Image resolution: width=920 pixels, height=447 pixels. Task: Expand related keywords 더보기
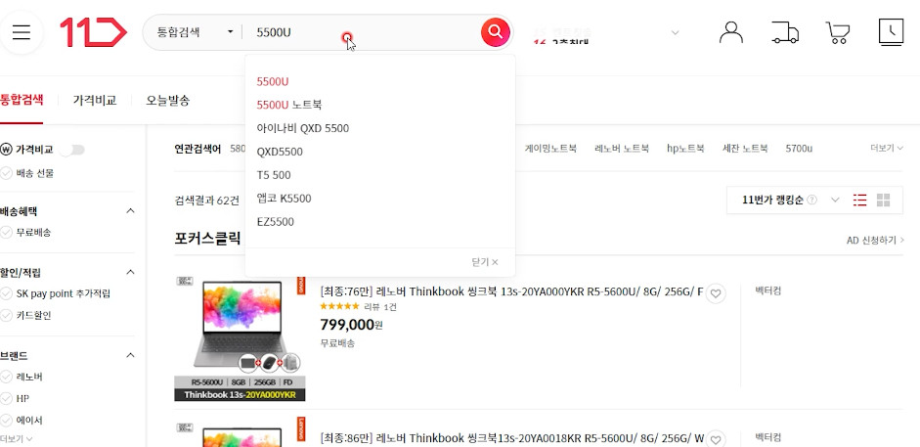(887, 149)
